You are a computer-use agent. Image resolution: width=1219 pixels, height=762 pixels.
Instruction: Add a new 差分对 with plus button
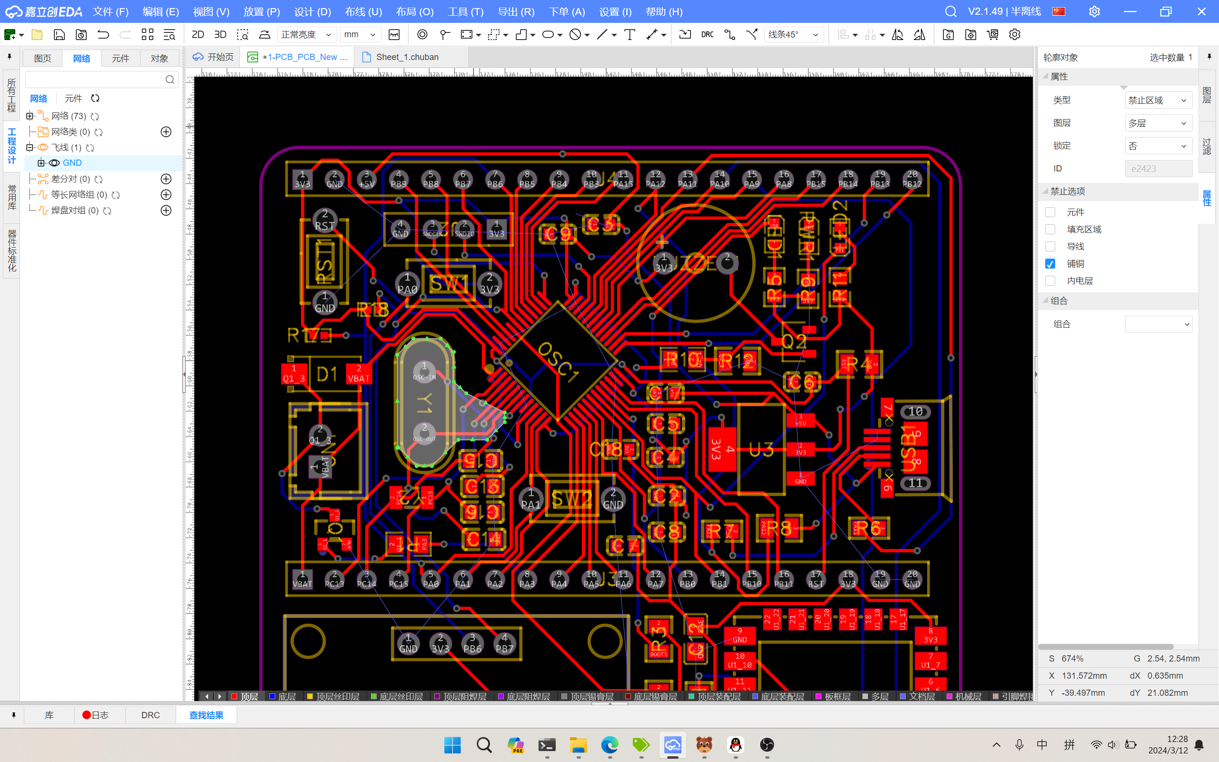coord(166,179)
